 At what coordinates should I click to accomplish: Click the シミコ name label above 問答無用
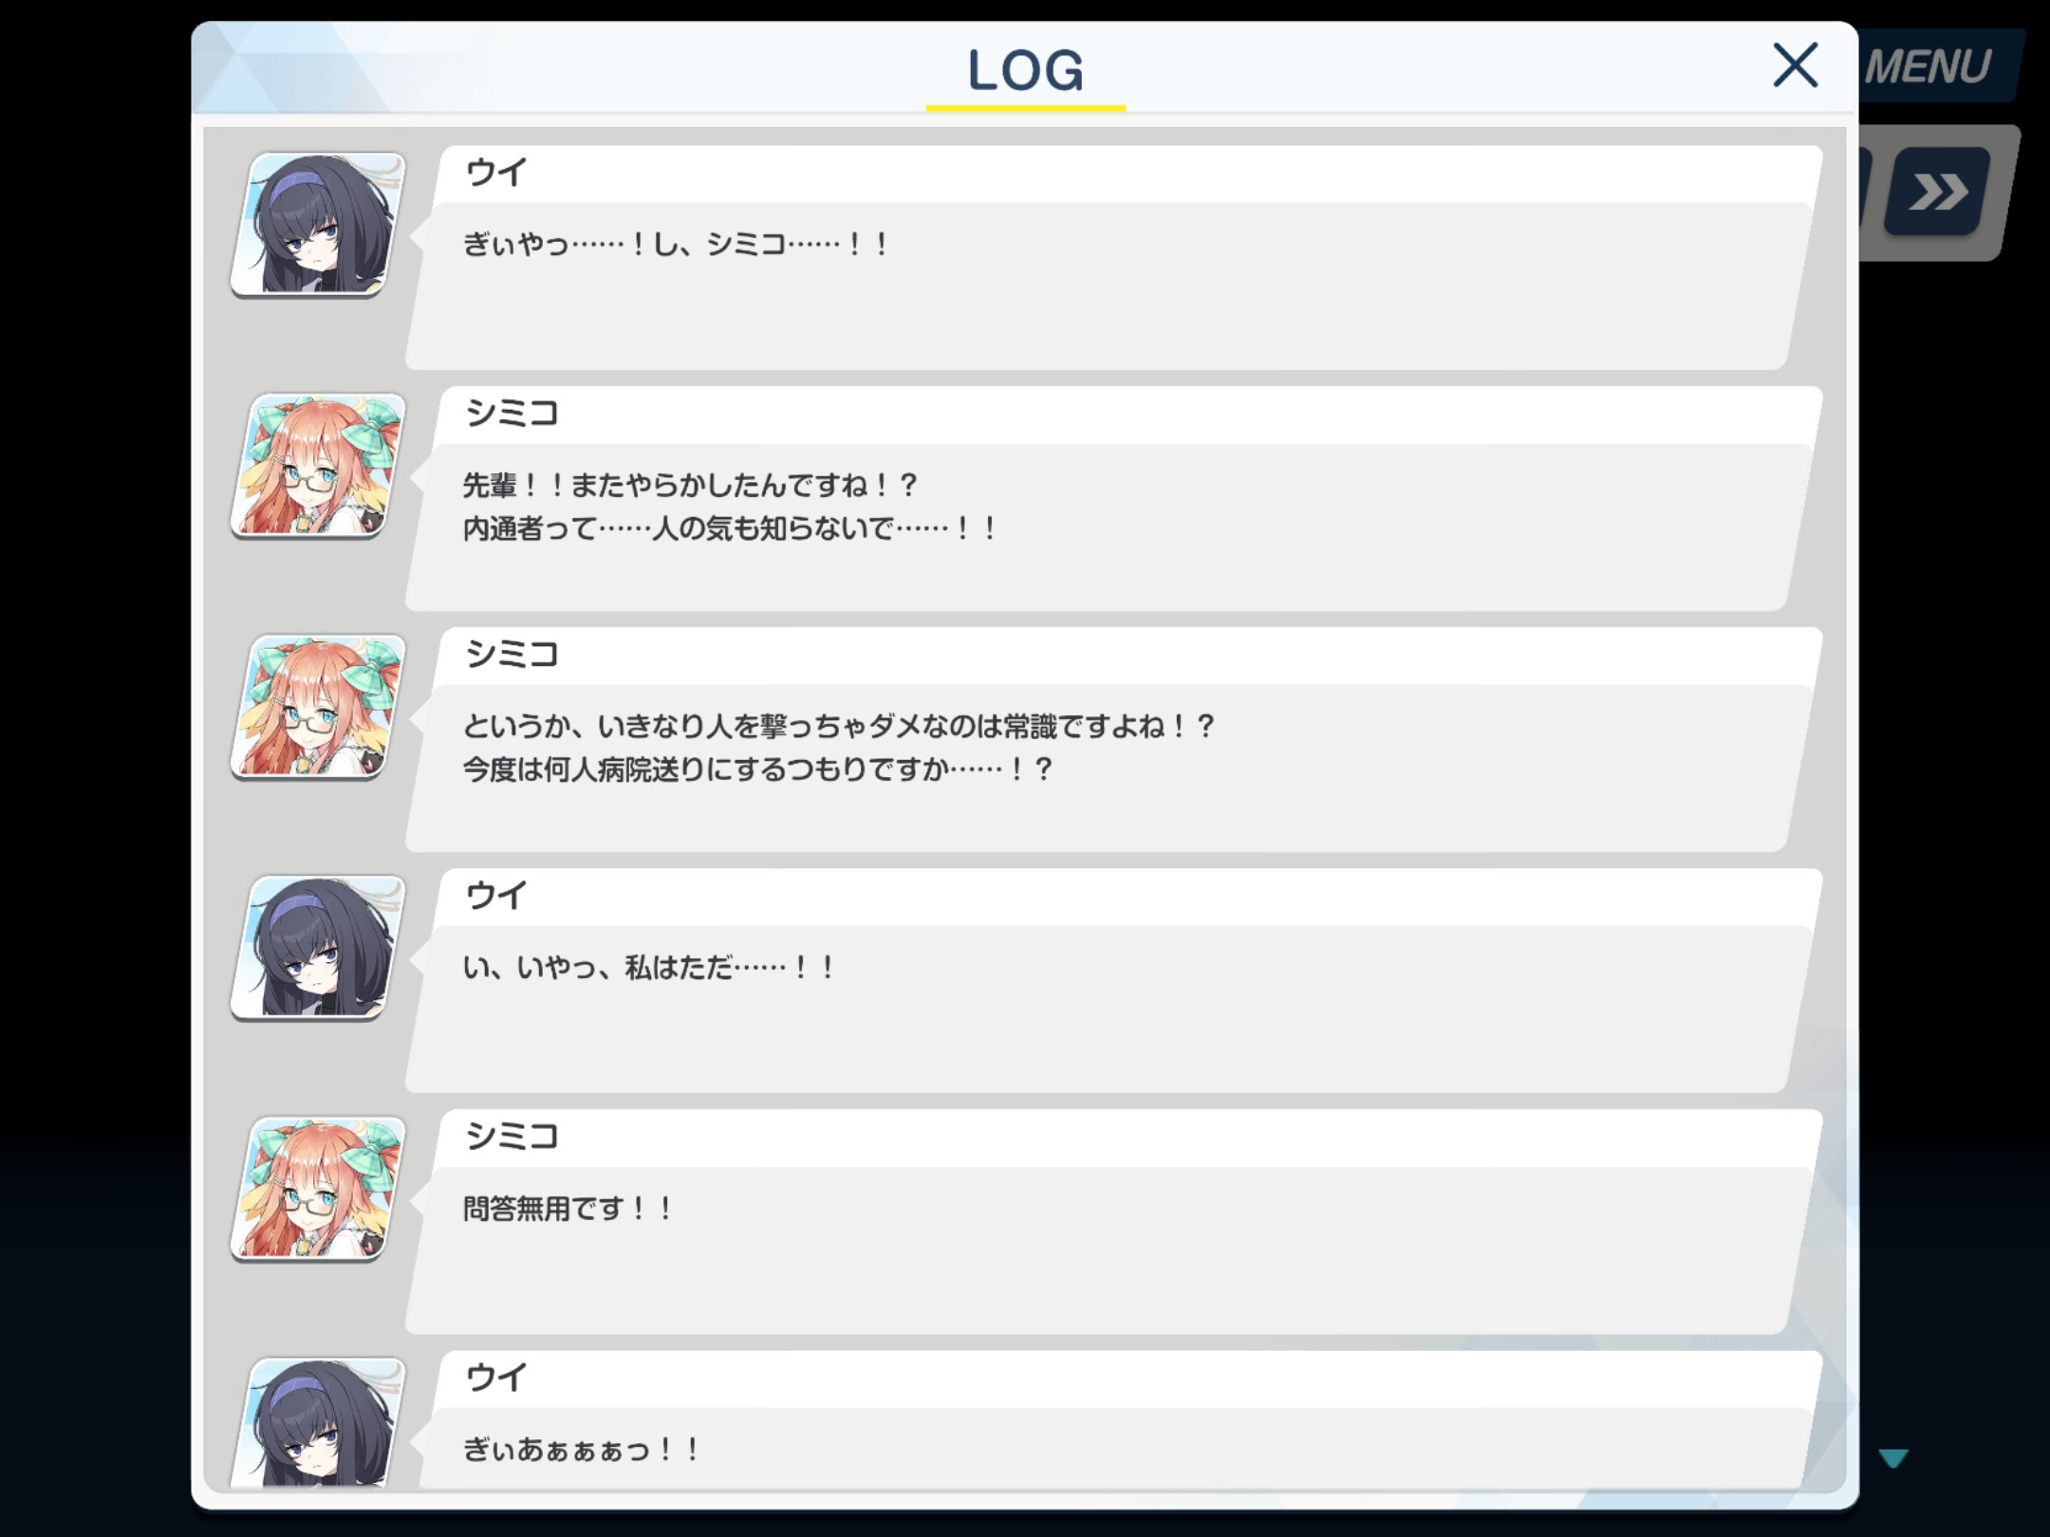[512, 1137]
